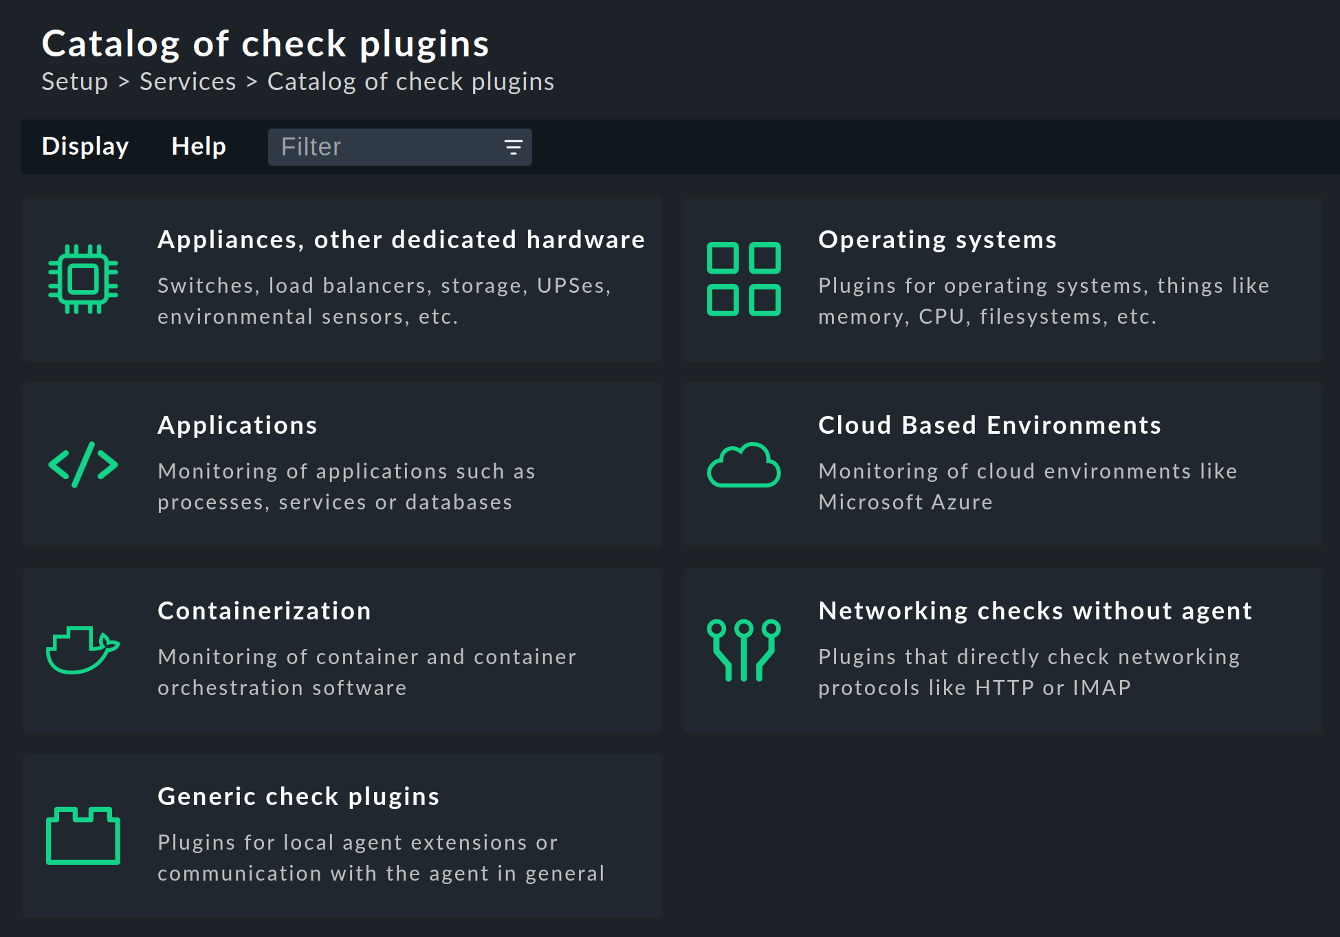This screenshot has width=1340, height=937.
Task: Click the code brackets icon for Applications
Action: pyautogui.click(x=83, y=465)
